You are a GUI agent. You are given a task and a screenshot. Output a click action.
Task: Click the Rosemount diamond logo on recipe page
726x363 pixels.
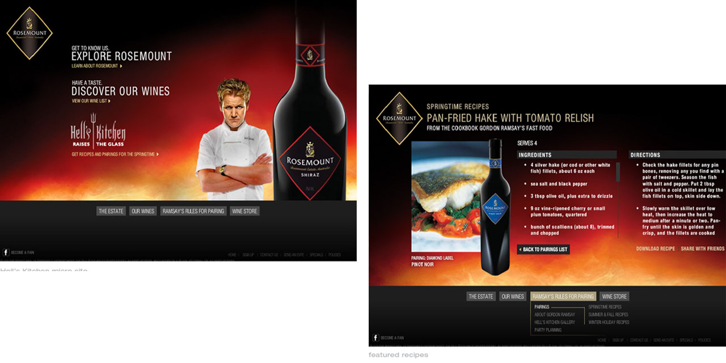[399, 118]
